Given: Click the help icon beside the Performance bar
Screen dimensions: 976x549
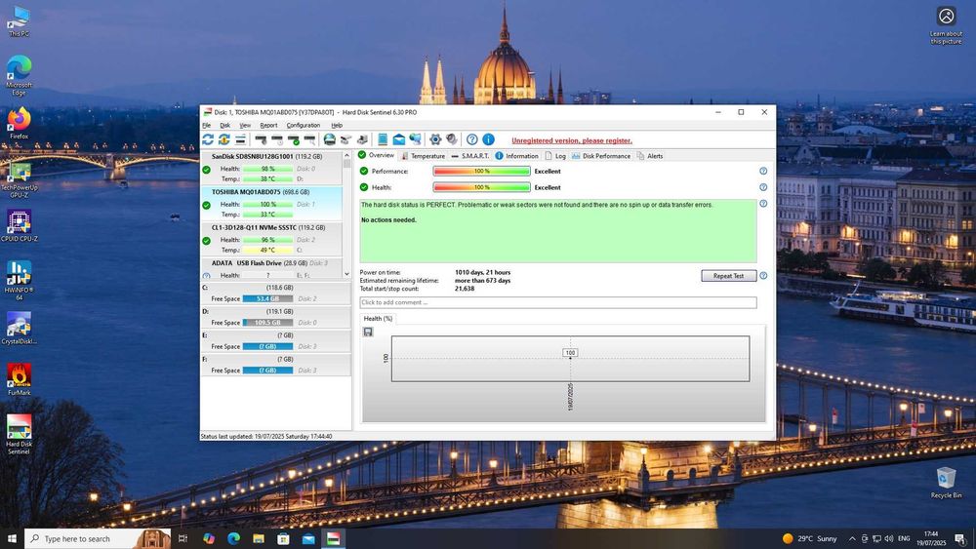Looking at the screenshot, I should (x=763, y=172).
